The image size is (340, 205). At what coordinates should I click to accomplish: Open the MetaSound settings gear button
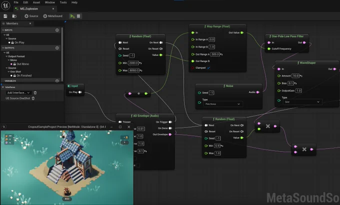tap(52, 16)
